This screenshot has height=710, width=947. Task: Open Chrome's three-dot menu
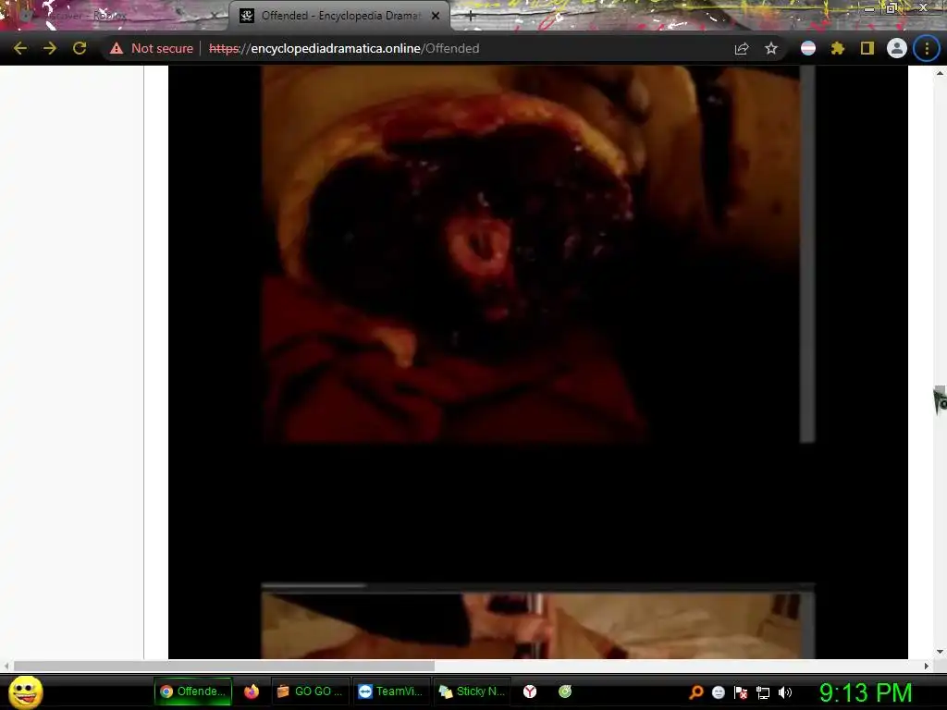(927, 48)
